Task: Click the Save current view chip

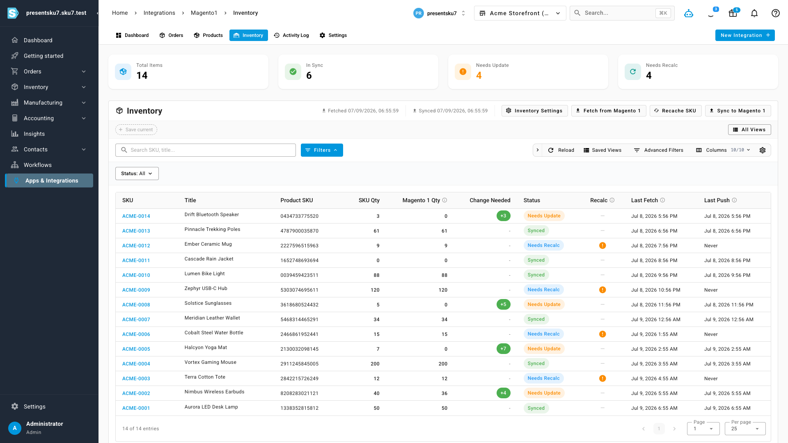Action: (x=136, y=130)
